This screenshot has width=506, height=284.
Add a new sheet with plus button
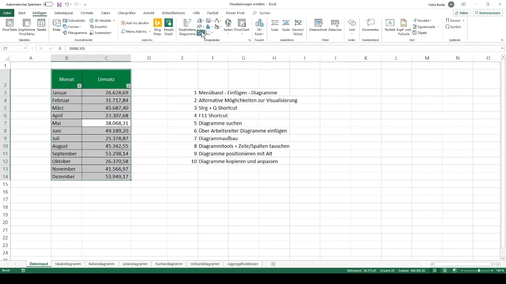pyautogui.click(x=273, y=264)
